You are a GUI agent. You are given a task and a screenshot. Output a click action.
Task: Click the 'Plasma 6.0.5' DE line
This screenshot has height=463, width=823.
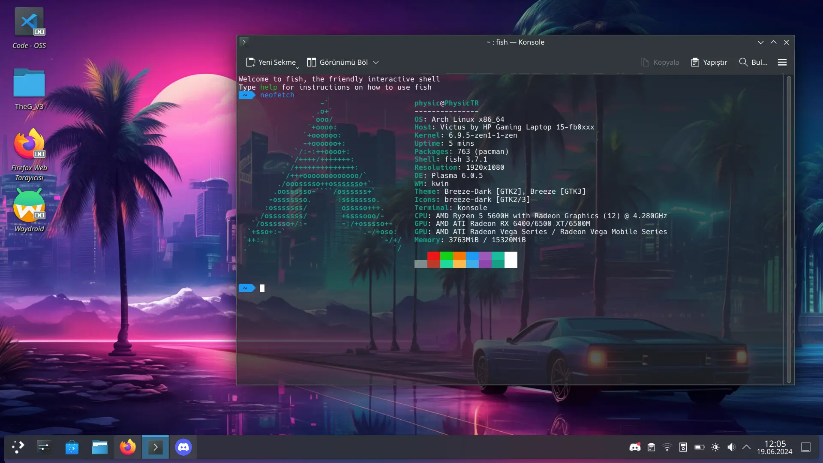coord(448,175)
